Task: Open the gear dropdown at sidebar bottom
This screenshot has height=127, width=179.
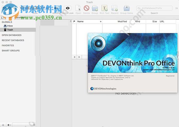Action: [9, 125]
